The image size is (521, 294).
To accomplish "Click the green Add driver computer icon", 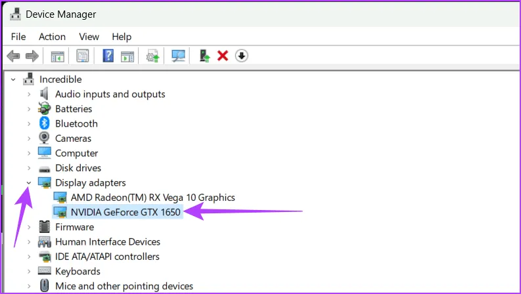I will [204, 56].
